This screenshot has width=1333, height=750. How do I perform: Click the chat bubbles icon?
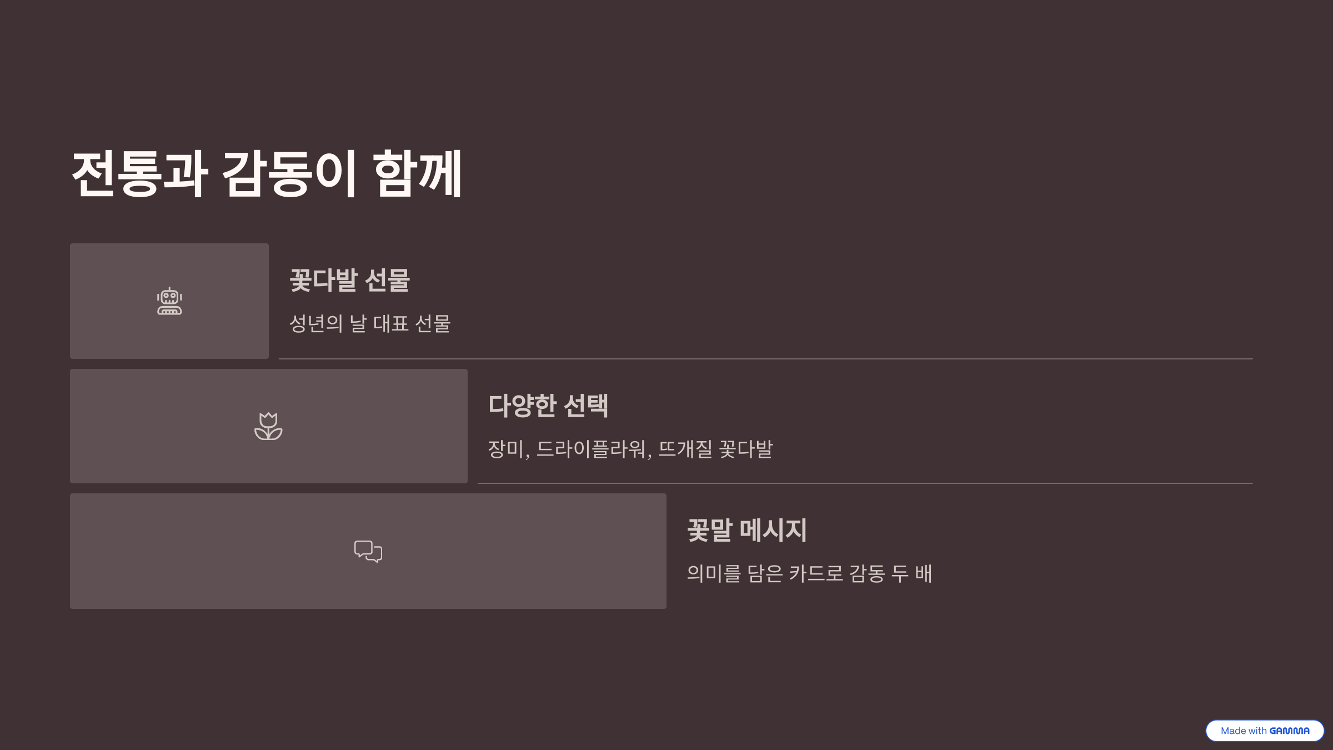[x=368, y=551]
